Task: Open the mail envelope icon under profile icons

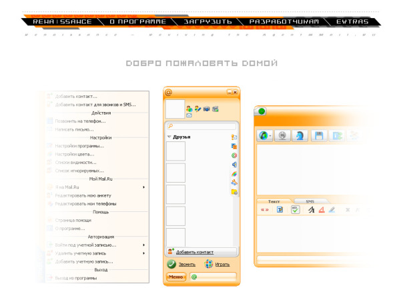Action: [x=189, y=115]
